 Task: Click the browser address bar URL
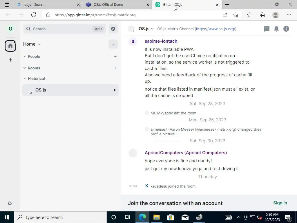coord(95,15)
